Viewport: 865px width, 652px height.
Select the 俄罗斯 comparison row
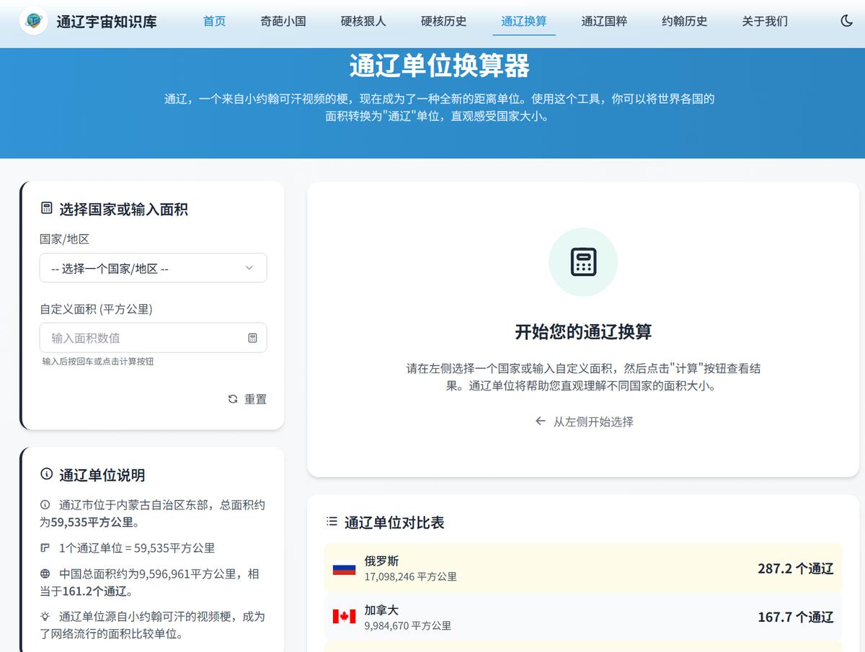click(x=583, y=568)
